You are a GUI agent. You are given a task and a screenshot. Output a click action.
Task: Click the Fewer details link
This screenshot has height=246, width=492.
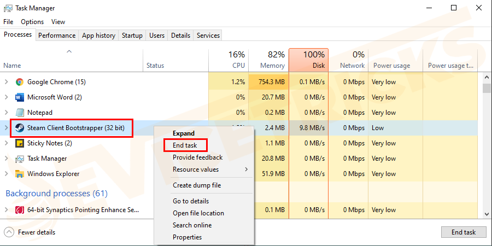click(x=37, y=232)
